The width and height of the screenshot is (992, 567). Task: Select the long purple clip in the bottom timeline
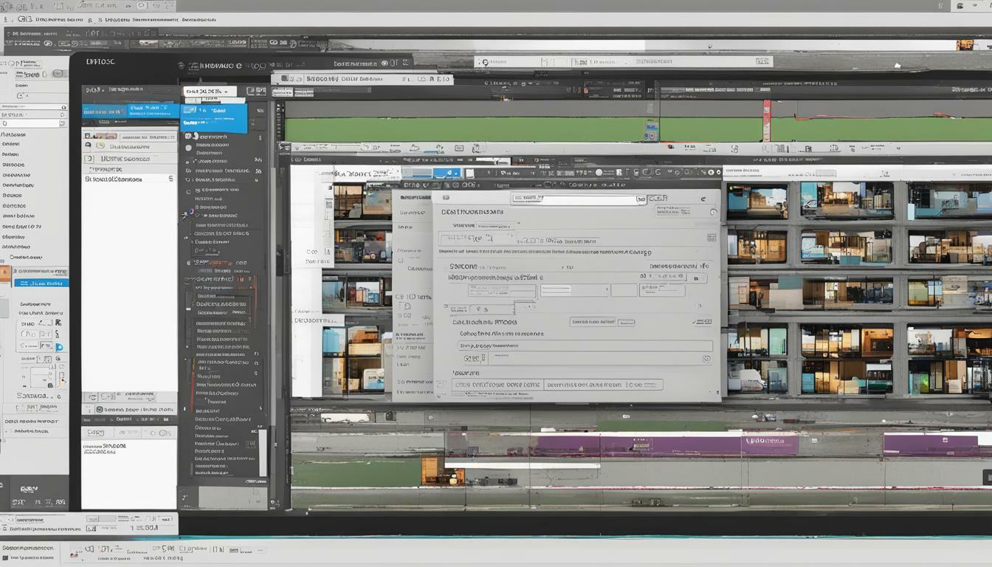[x=664, y=445]
